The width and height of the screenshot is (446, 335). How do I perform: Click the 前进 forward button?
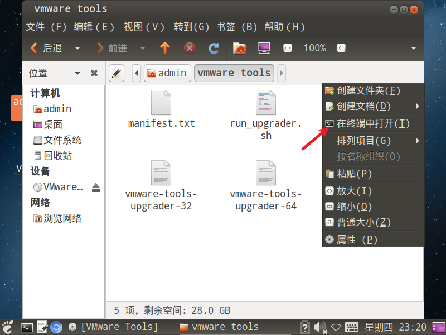coord(112,48)
